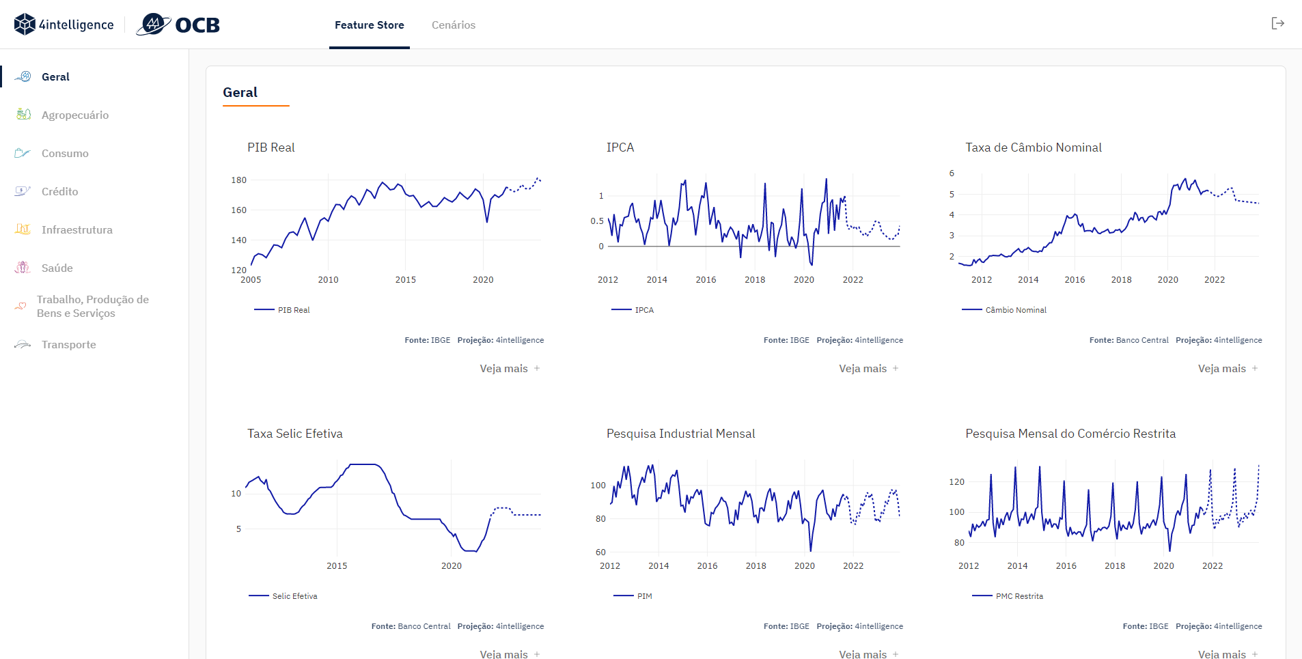
Task: Select the Feature Store tab
Action: (x=370, y=25)
